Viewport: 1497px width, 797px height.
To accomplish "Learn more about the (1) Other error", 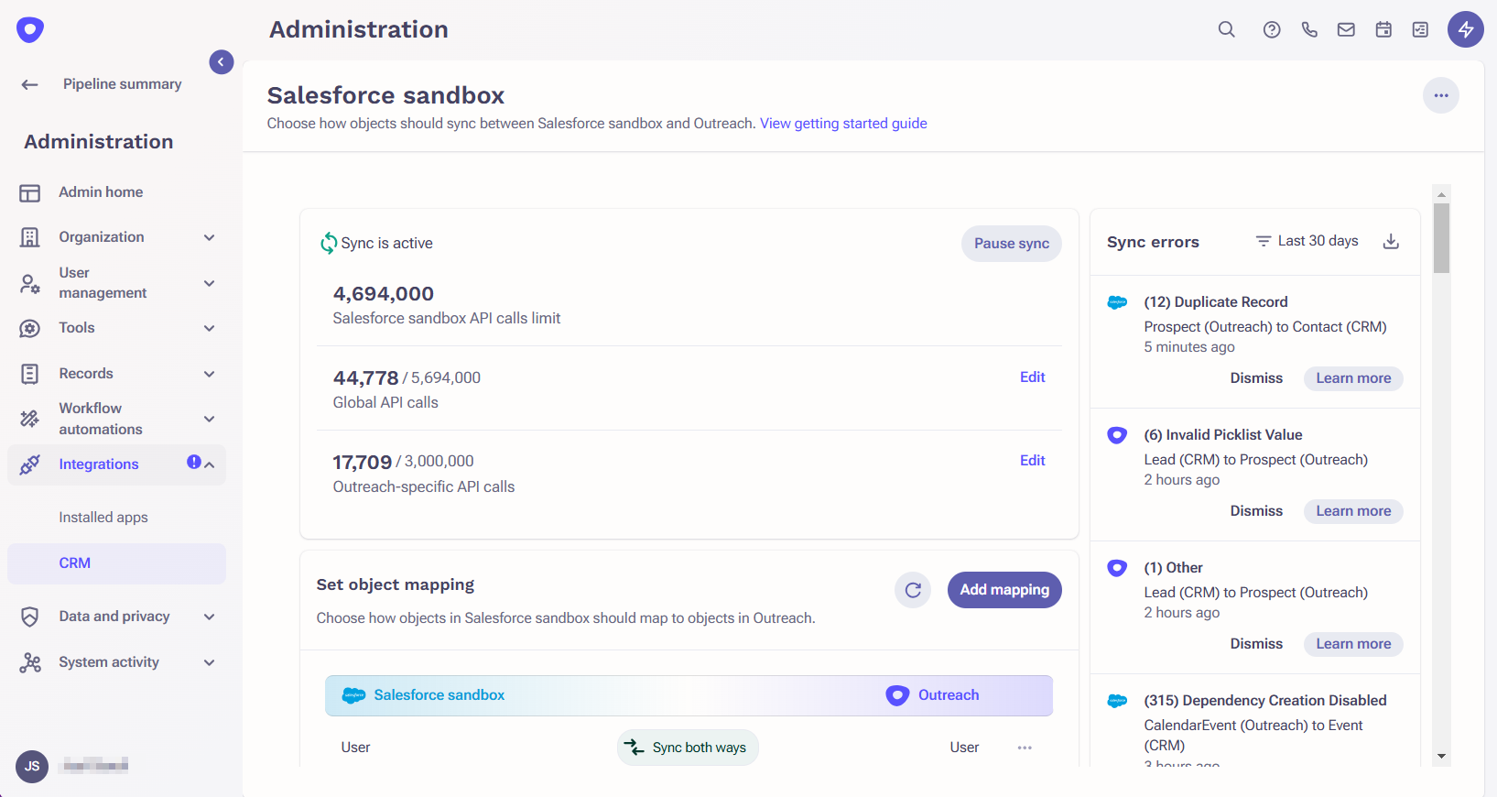I will click(1353, 644).
